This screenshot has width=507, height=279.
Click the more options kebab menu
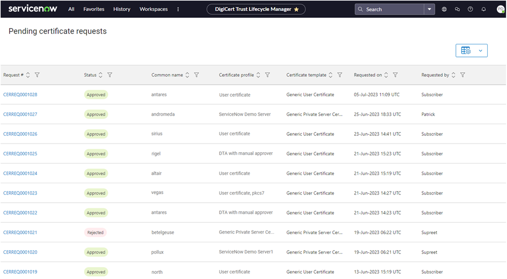pyautogui.click(x=178, y=9)
